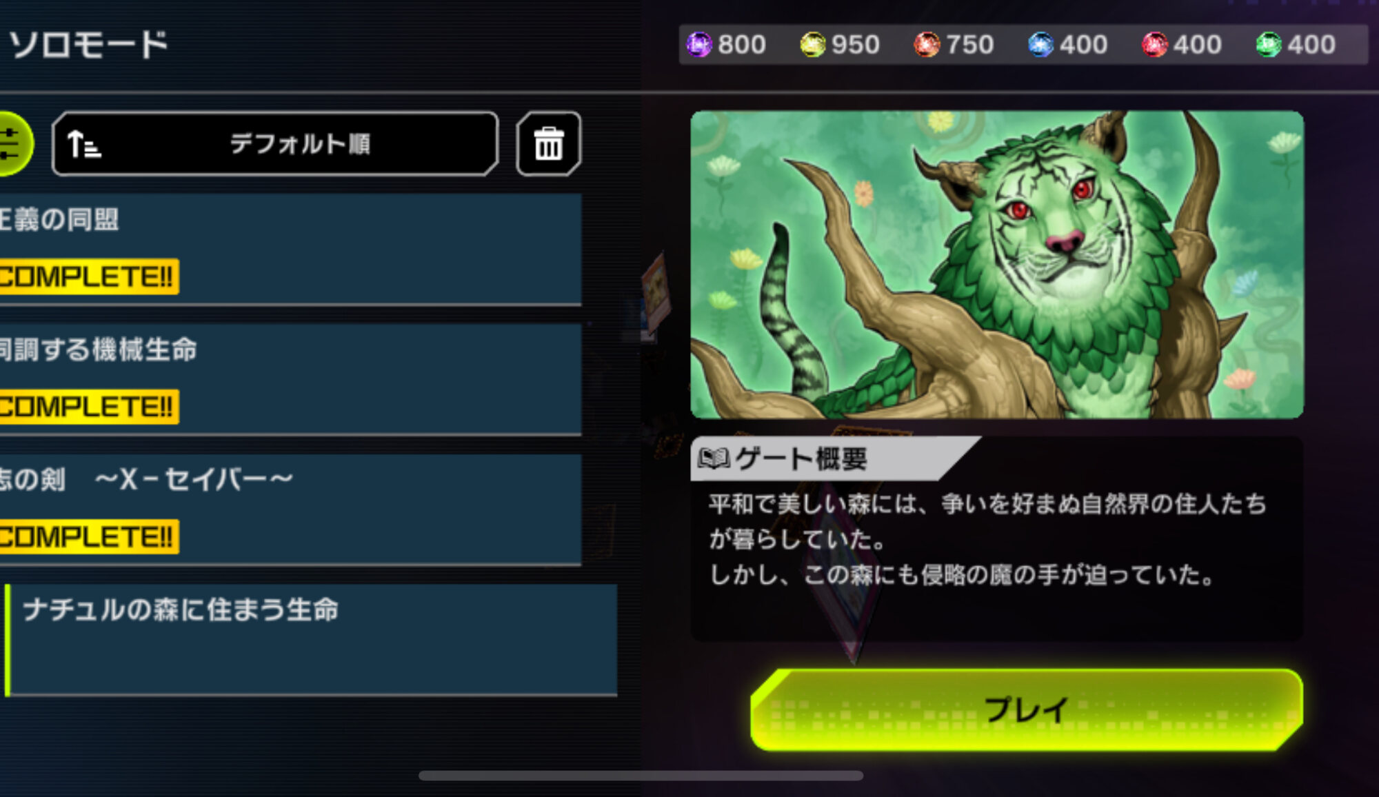Tap the ソロモード title
This screenshot has height=797, width=1379.
click(88, 45)
